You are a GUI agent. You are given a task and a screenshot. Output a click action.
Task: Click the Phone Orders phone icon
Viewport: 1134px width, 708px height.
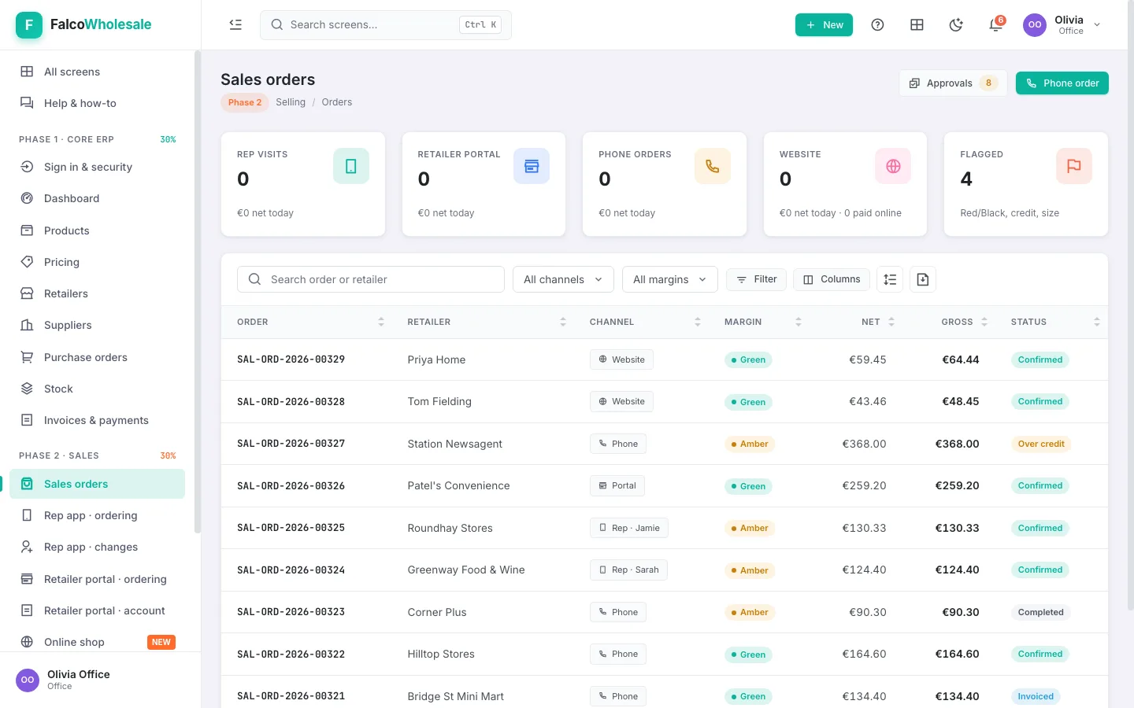(713, 166)
